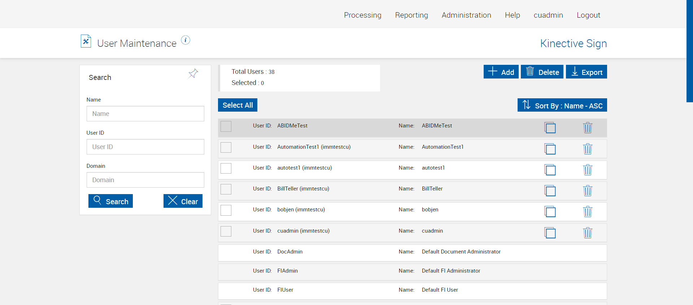Image resolution: width=693 pixels, height=305 pixels.
Task: Click the pin icon in Search panel
Action: (x=193, y=74)
